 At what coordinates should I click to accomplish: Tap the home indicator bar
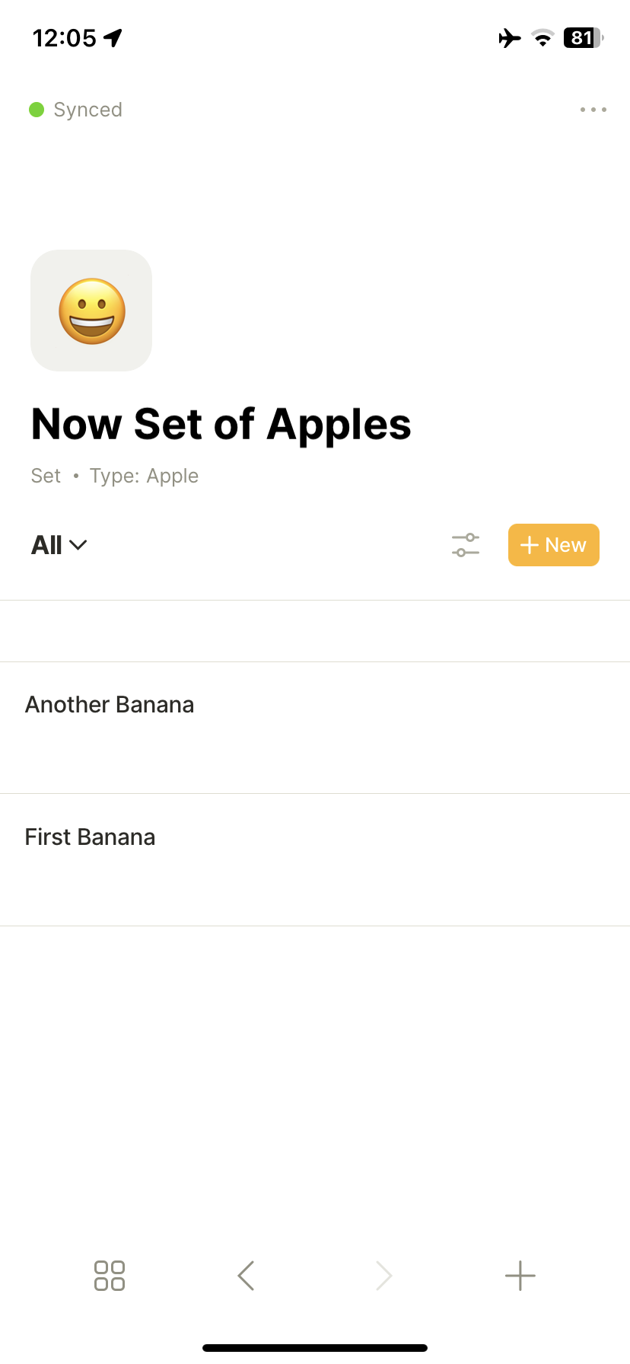315,1348
